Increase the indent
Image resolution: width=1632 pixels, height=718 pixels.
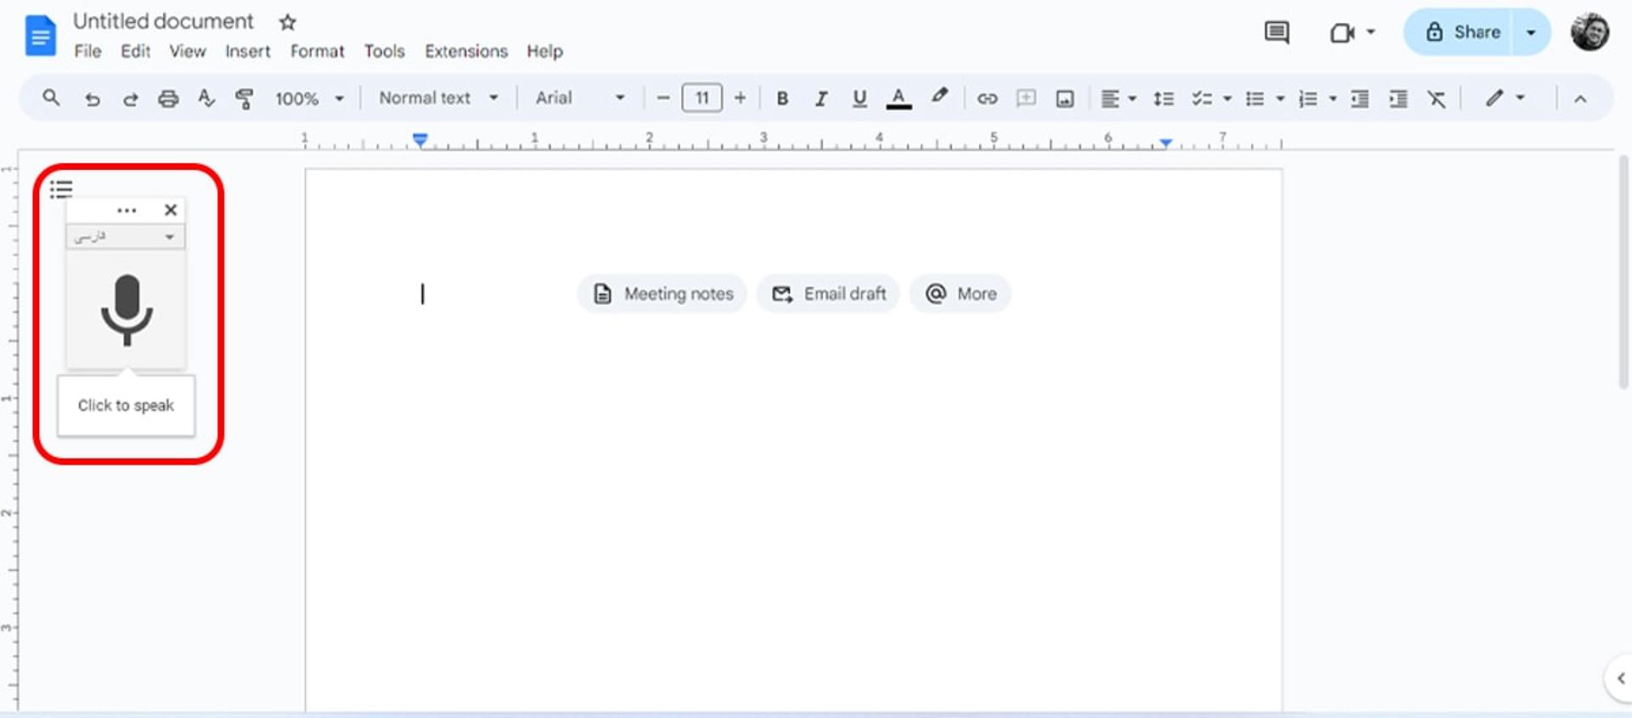1398,99
